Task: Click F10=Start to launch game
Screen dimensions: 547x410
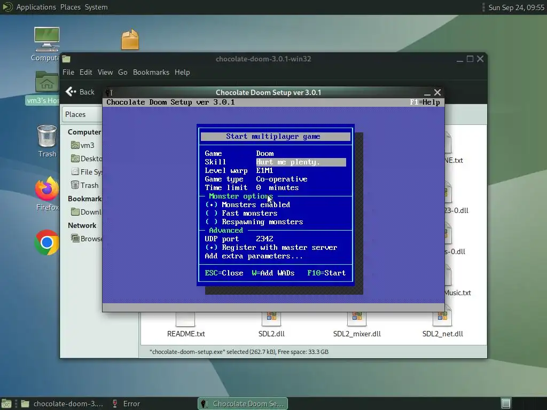Action: pyautogui.click(x=326, y=273)
